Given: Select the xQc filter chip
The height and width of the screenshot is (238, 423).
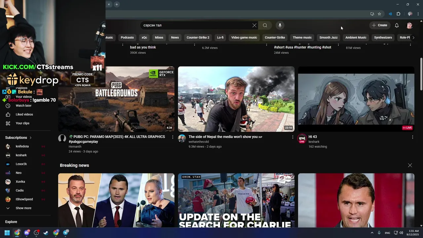Looking at the screenshot, I should (144, 38).
